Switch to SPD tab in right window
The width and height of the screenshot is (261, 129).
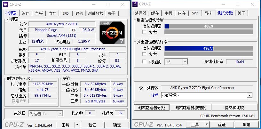coord(195,13)
